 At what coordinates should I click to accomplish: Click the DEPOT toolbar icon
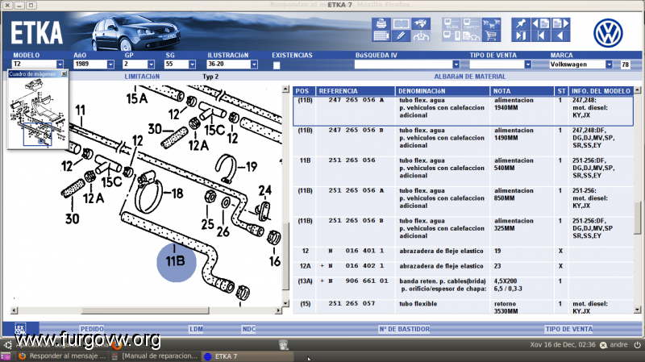click(472, 23)
